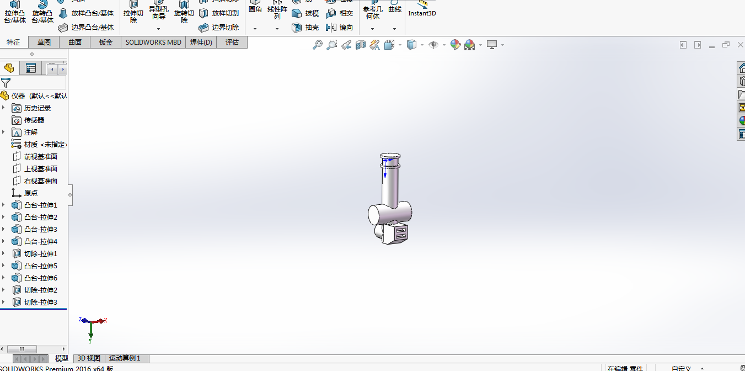Click the Zoom to Area icon
Image resolution: width=745 pixels, height=371 pixels.
[331, 45]
